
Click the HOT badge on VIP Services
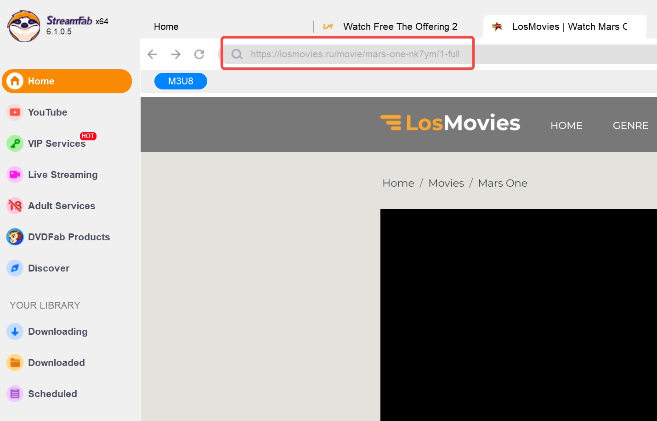[x=88, y=136]
